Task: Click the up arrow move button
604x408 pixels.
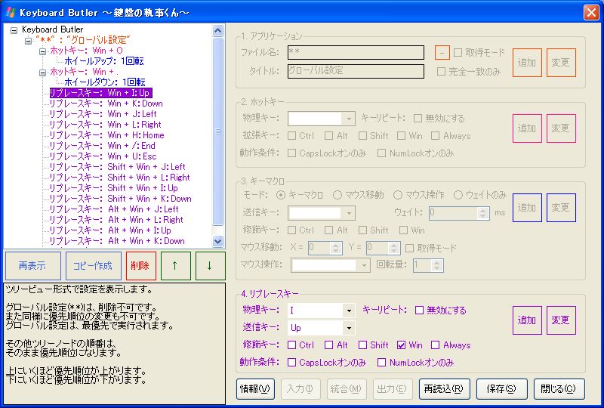Action: pos(175,266)
